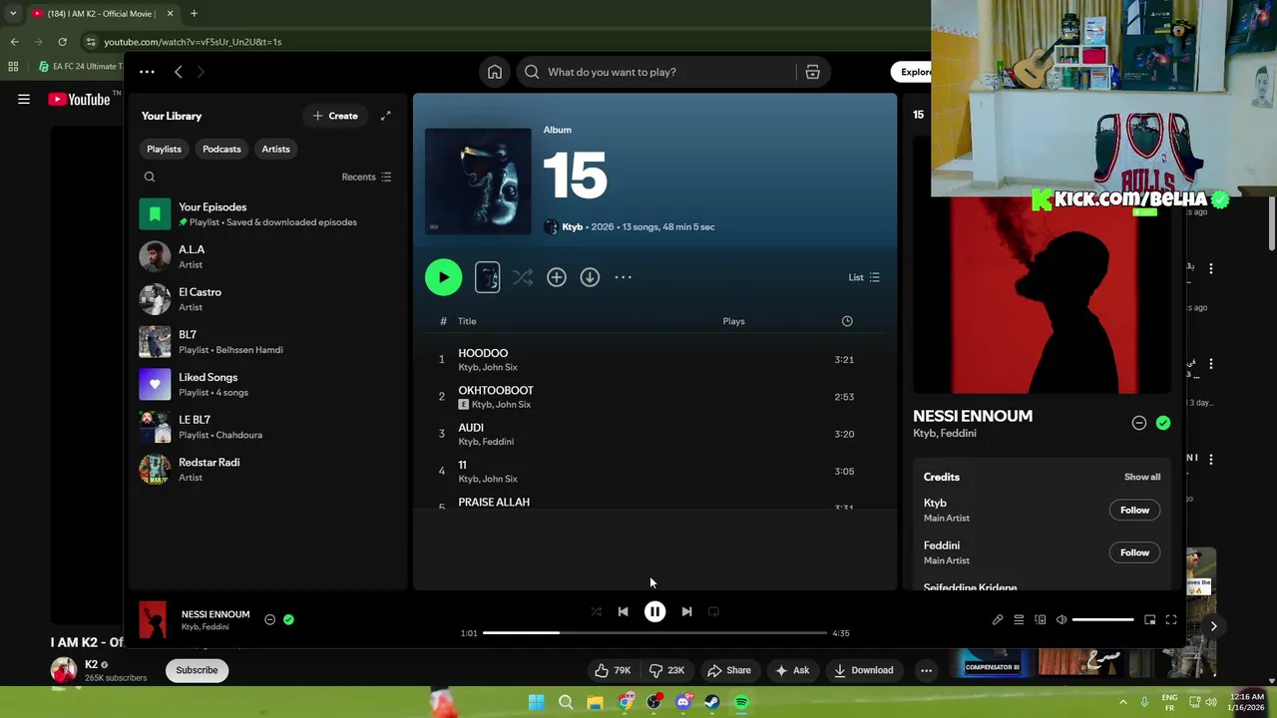The width and height of the screenshot is (1277, 718).
Task: Open the Spotify miniplayer icon
Action: click(1149, 620)
